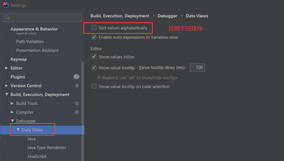Expand the Build Tools node arrow
The image size is (284, 161).
pyautogui.click(x=12, y=103)
